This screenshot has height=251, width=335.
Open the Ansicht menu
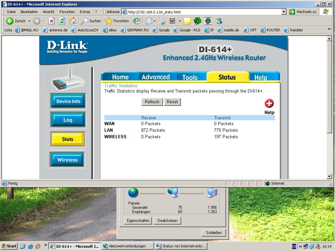point(48,12)
